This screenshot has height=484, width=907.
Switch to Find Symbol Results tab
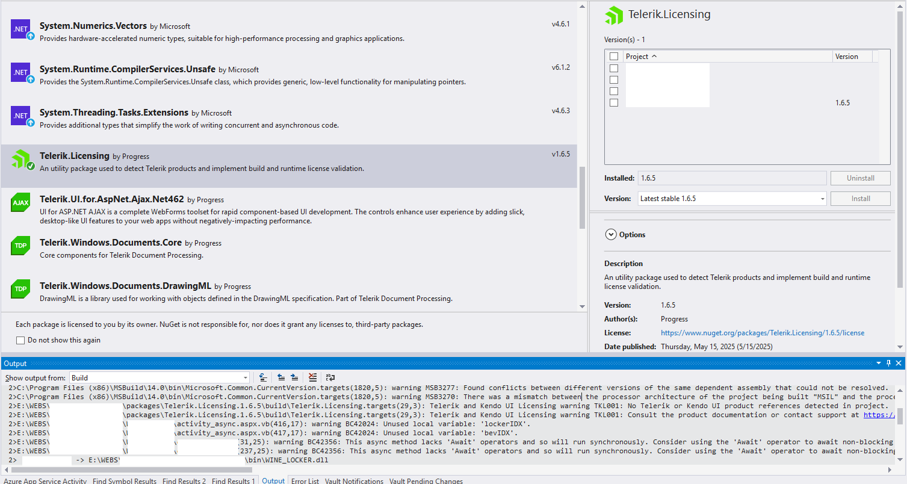(125, 481)
